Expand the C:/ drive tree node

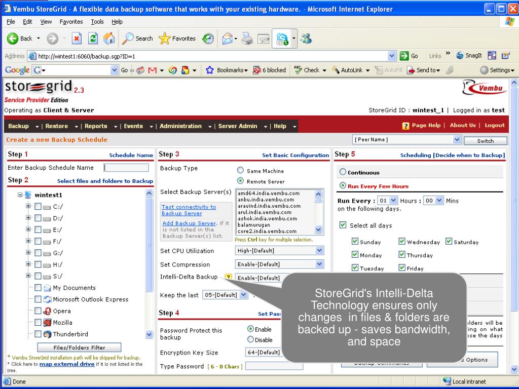coord(28,206)
